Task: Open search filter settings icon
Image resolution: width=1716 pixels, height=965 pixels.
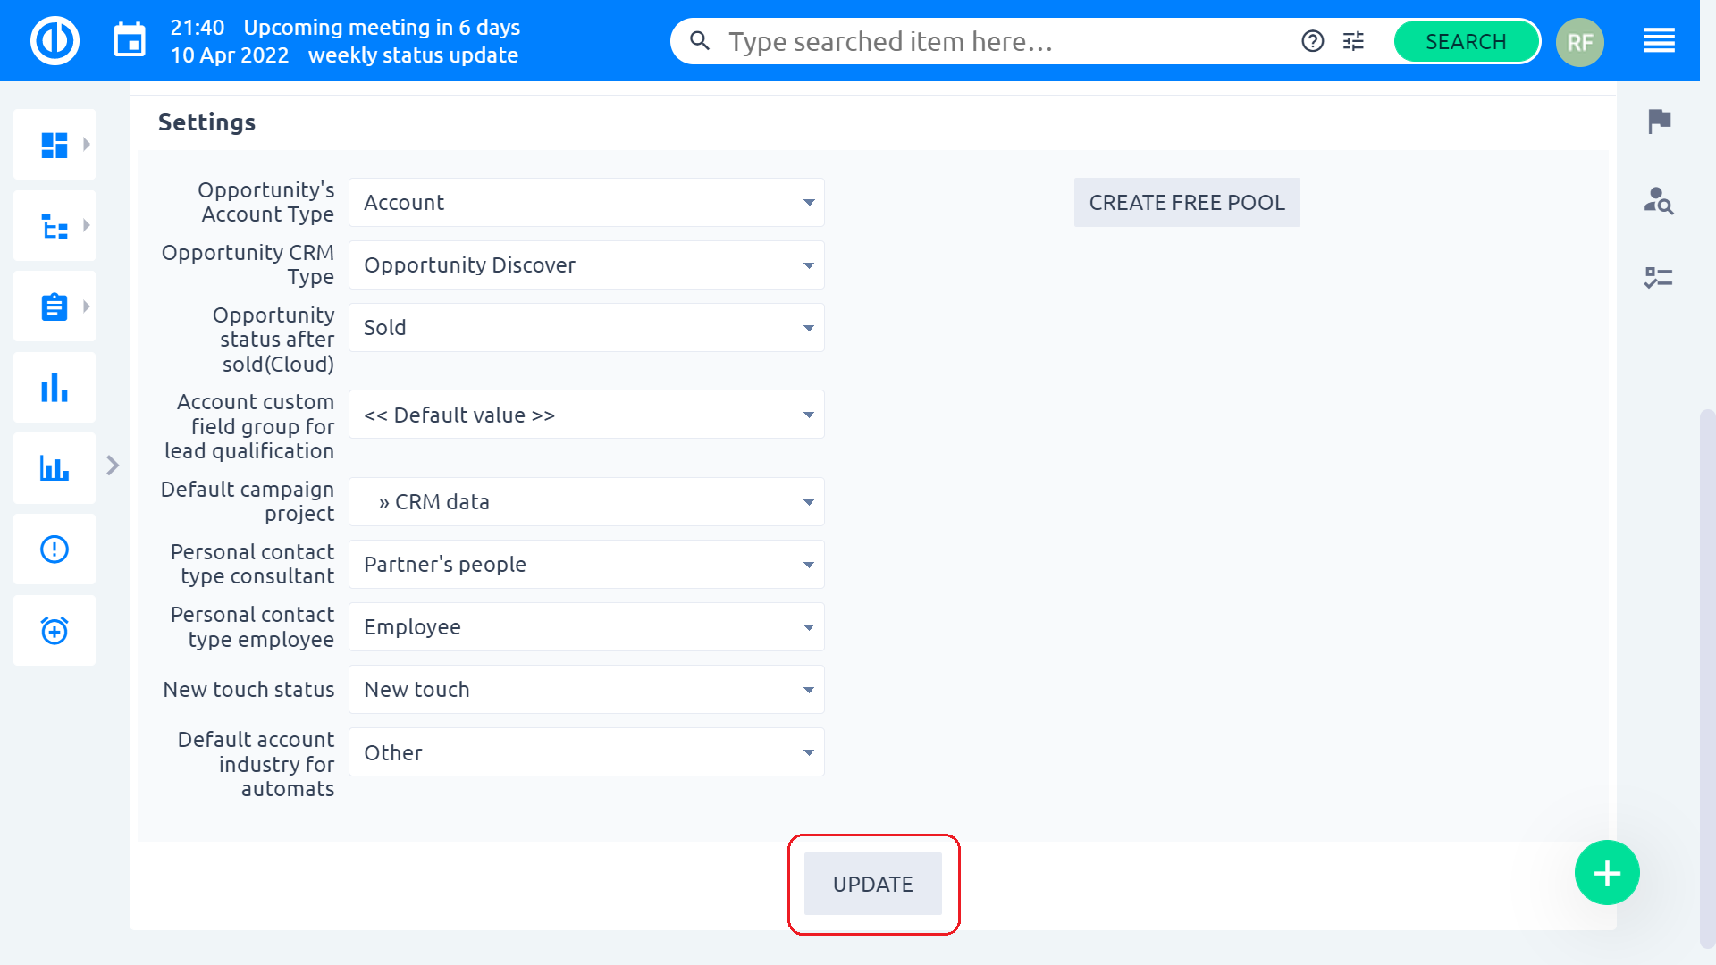Action: click(x=1353, y=41)
